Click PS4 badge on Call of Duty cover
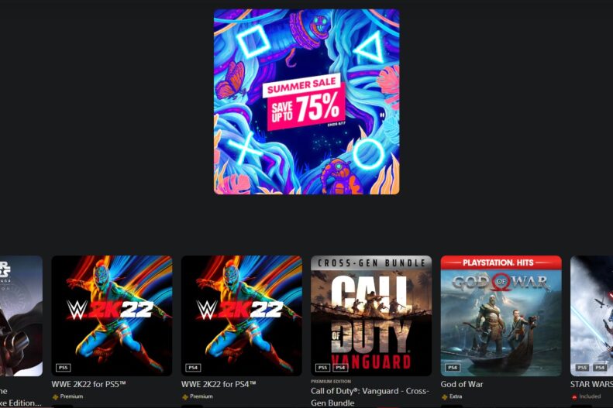 pos(340,368)
